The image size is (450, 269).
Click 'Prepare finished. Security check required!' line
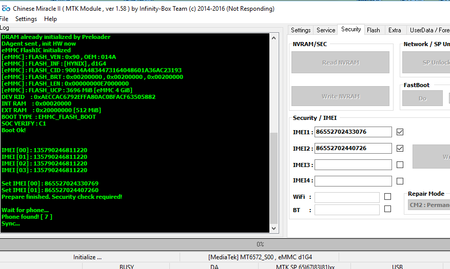tap(62, 197)
